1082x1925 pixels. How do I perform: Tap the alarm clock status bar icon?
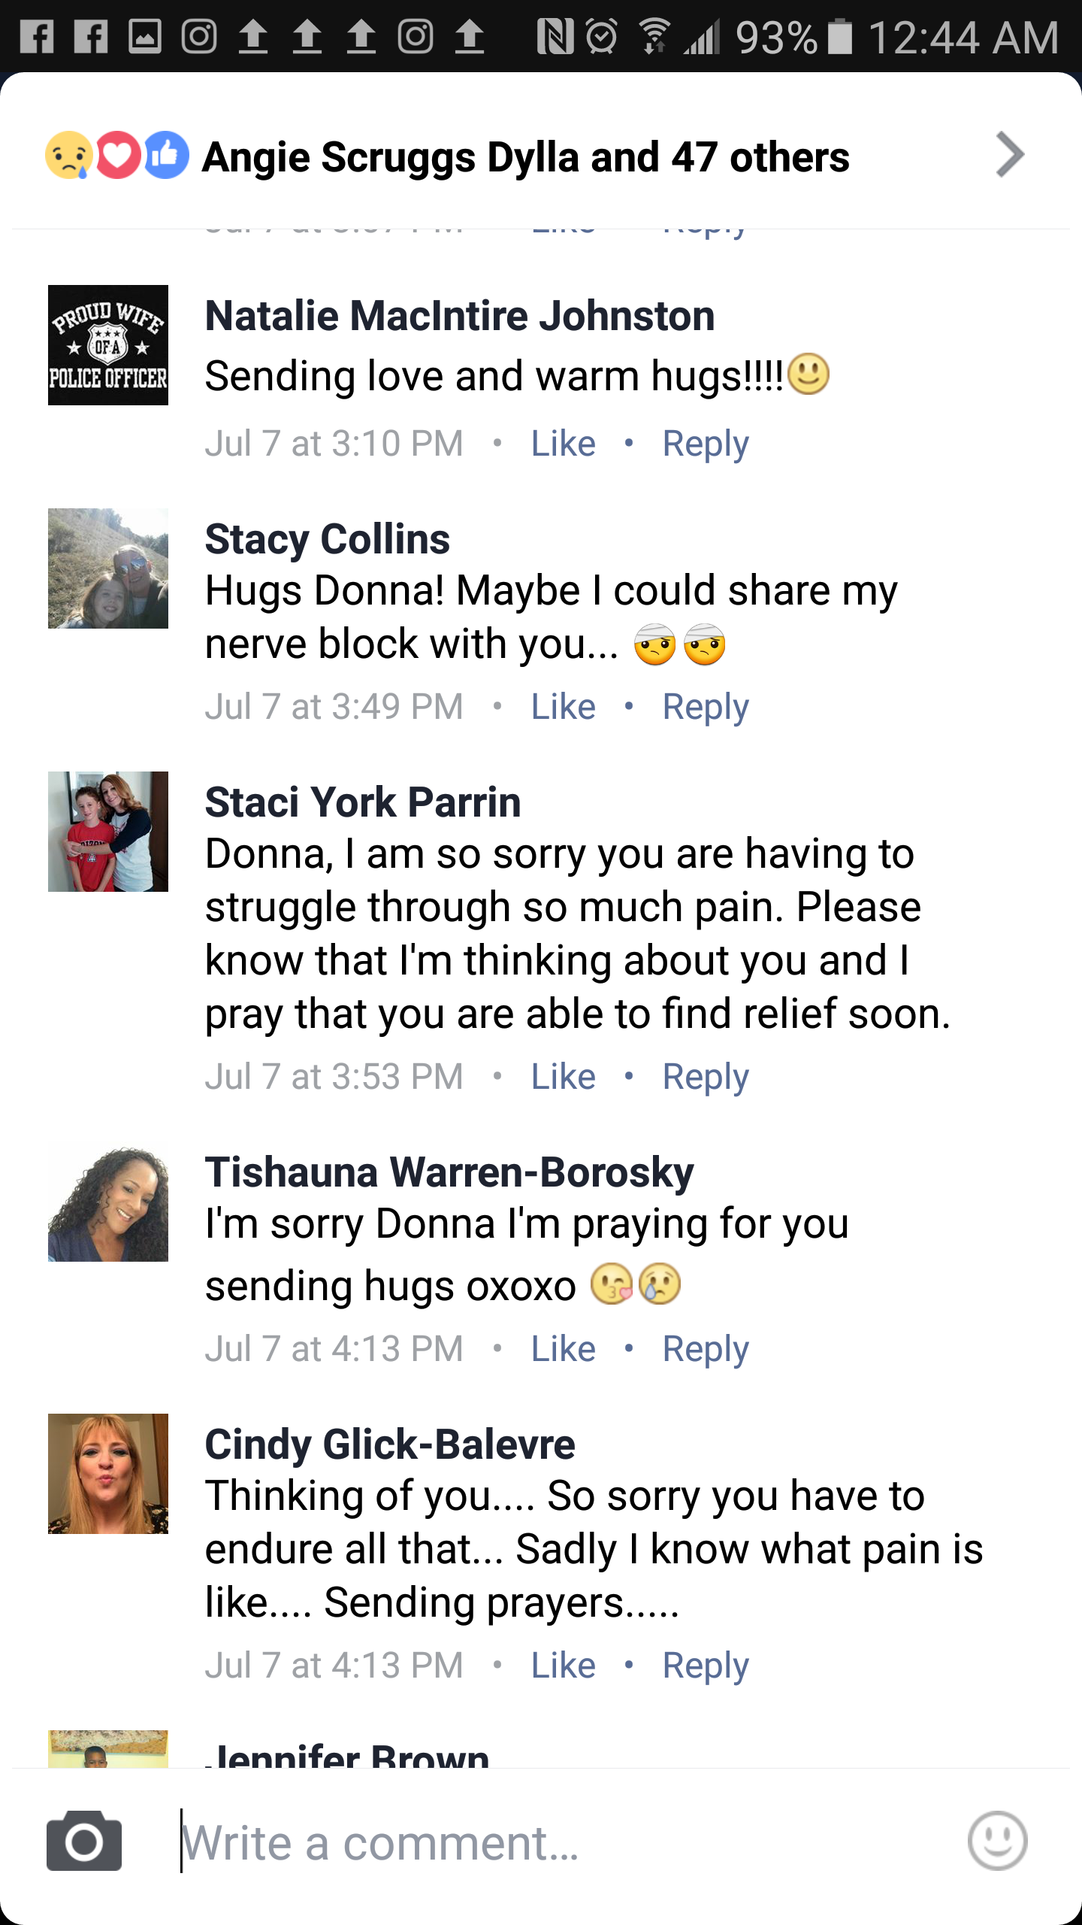pos(602,36)
